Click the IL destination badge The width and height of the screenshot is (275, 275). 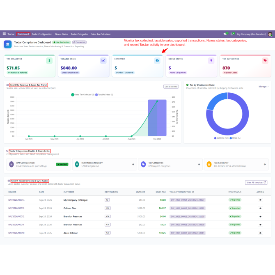point(107,200)
